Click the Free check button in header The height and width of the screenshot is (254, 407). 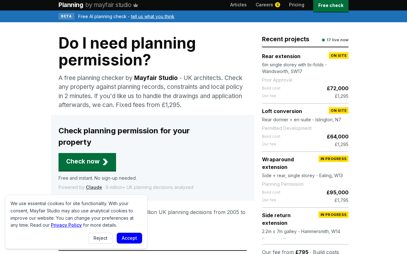[x=331, y=6]
